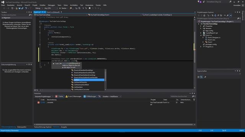Click the Visual Studio logo icon
245x137 pixels.
pos(3,2)
